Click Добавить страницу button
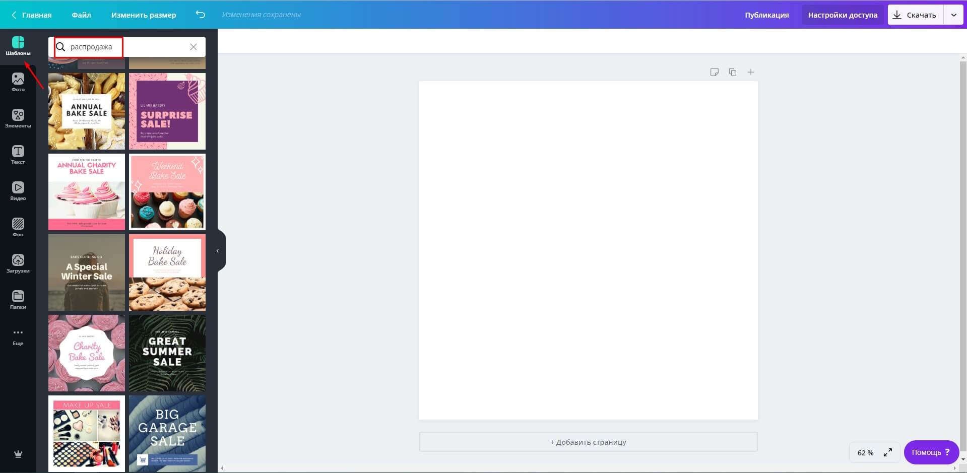The height and width of the screenshot is (473, 967). point(588,442)
